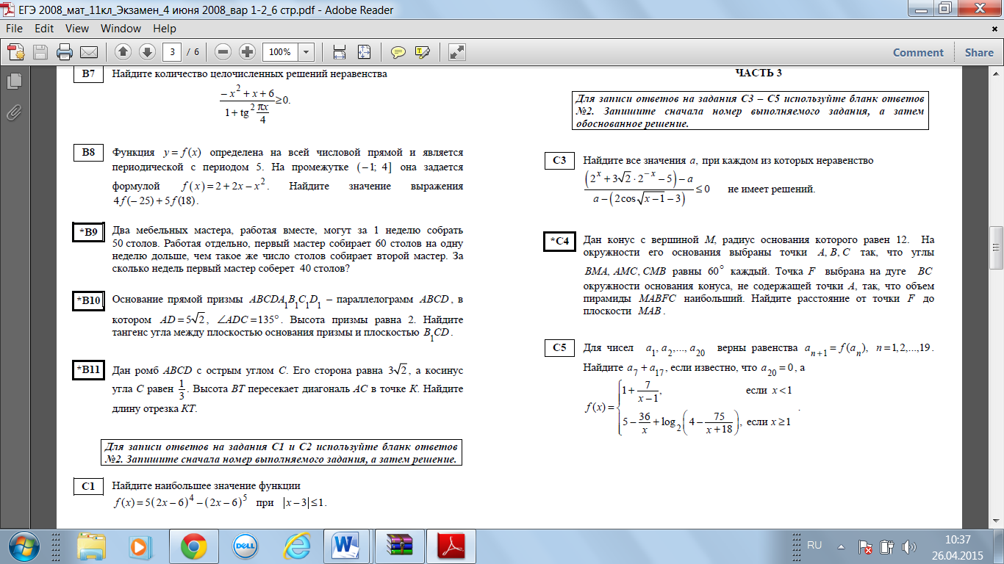This screenshot has width=1004, height=564.
Task: Click the Save file icon
Action: pos(40,52)
